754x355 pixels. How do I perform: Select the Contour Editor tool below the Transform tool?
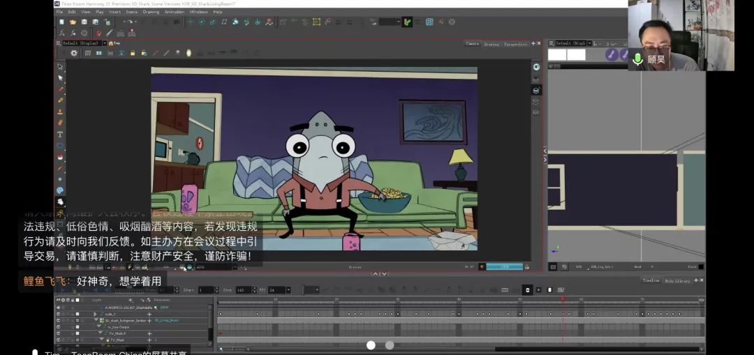[61, 78]
